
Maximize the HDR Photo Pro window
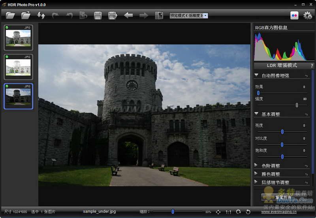[303, 4]
